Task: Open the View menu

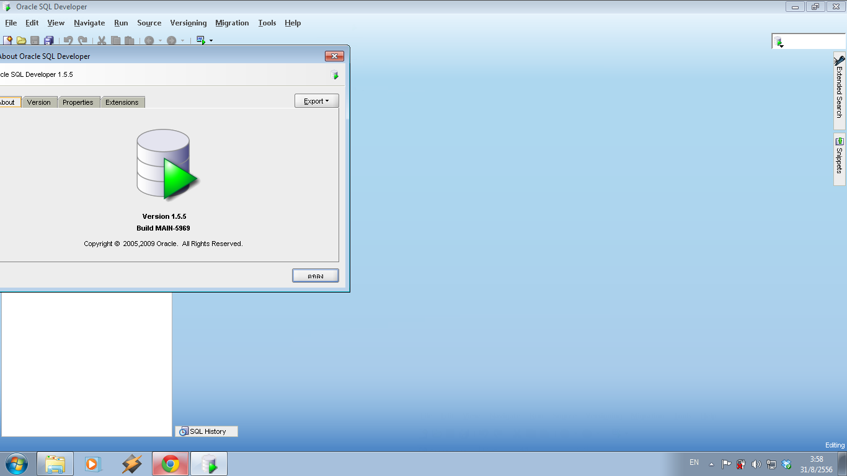Action: [56, 23]
